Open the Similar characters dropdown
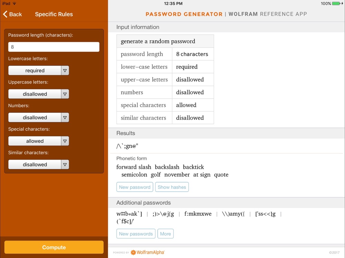This screenshot has width=345, height=258. point(39,164)
